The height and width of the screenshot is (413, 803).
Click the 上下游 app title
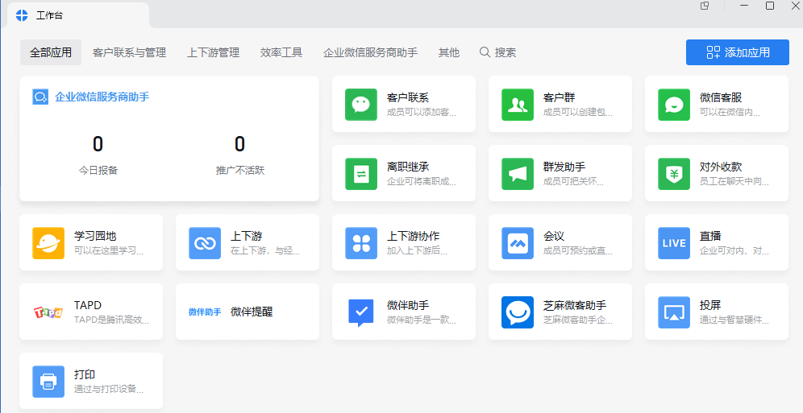(247, 236)
